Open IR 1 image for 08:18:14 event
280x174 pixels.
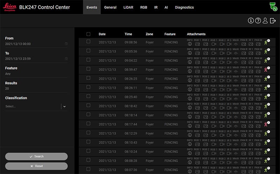click(x=251, y=117)
